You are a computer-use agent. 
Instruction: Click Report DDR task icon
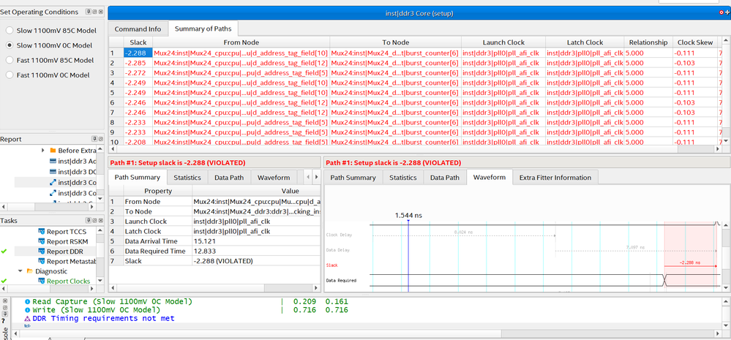pos(42,251)
